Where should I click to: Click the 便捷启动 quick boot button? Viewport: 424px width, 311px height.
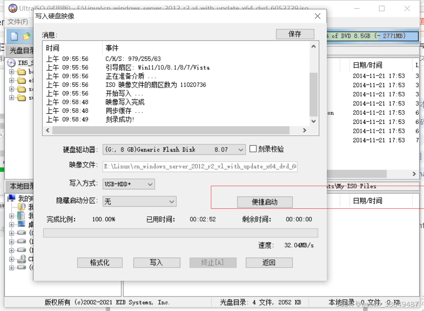[265, 202]
